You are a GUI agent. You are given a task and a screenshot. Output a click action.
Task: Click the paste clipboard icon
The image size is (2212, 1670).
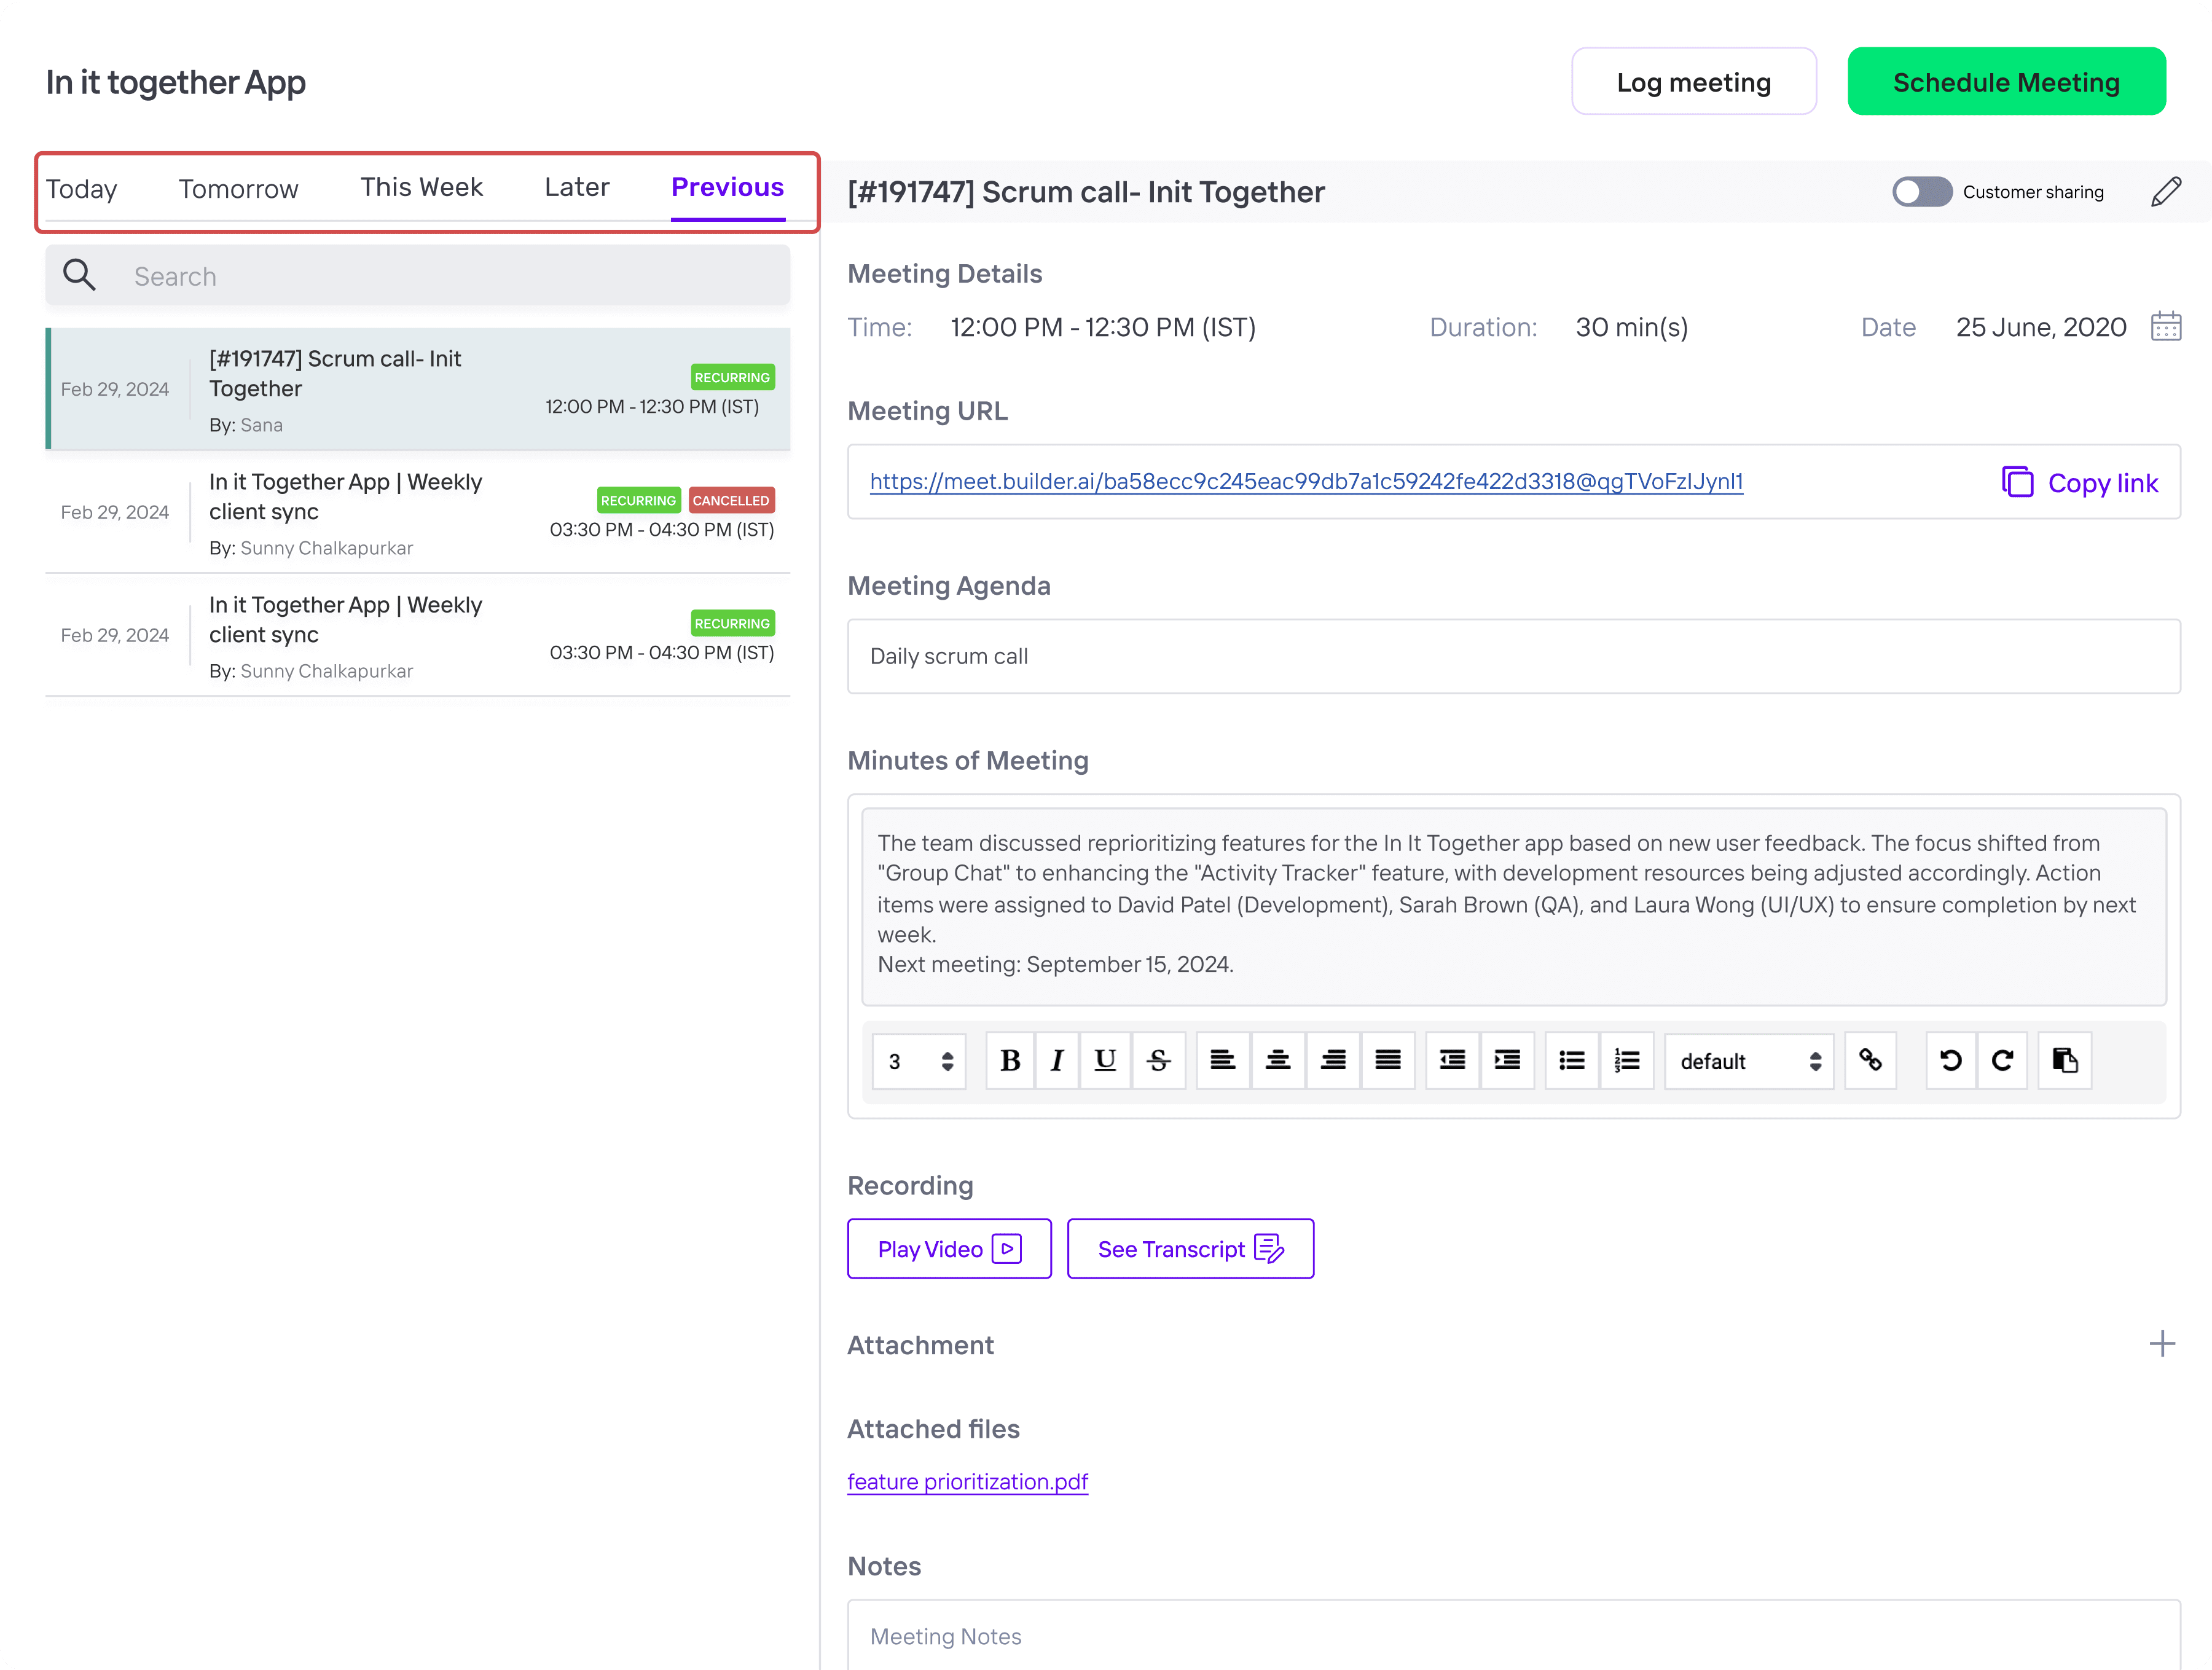[2064, 1061]
